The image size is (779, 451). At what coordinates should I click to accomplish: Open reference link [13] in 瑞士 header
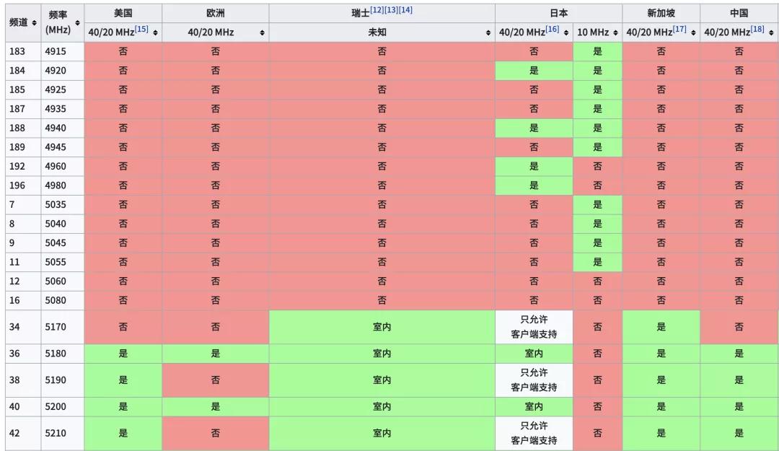point(390,9)
